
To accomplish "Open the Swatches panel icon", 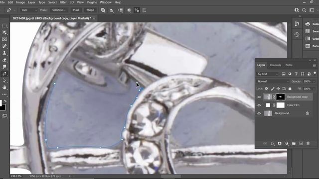I will [308, 31].
